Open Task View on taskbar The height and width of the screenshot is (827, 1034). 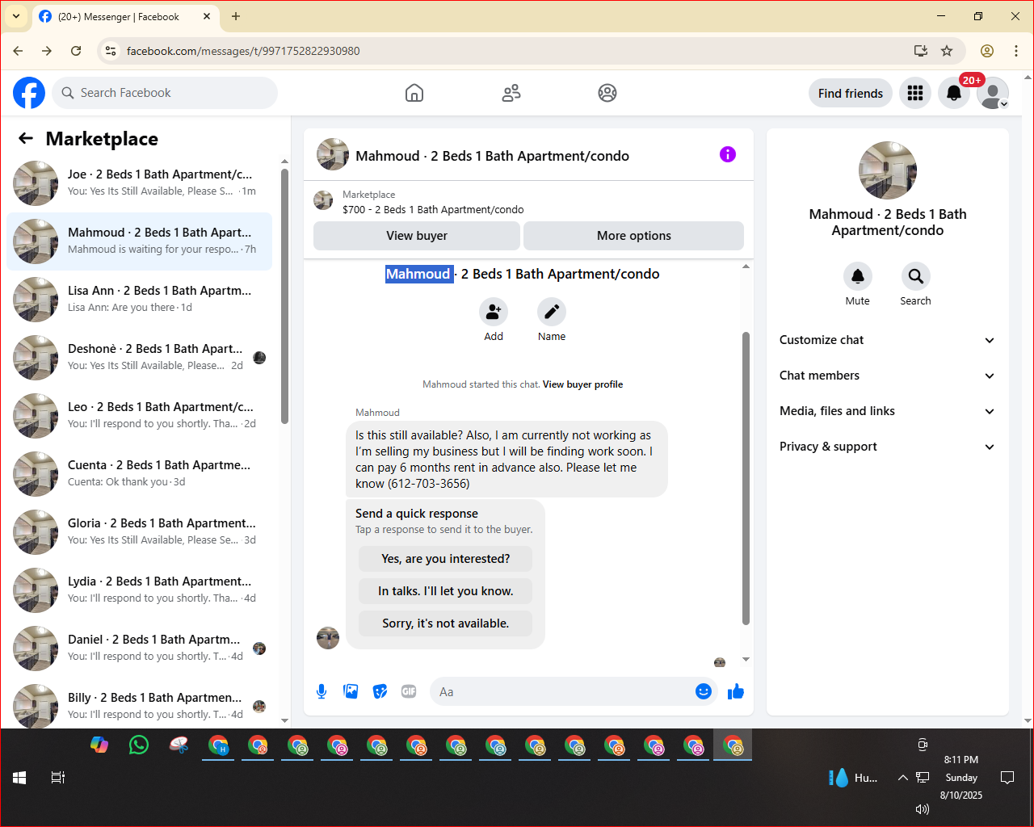coord(57,778)
